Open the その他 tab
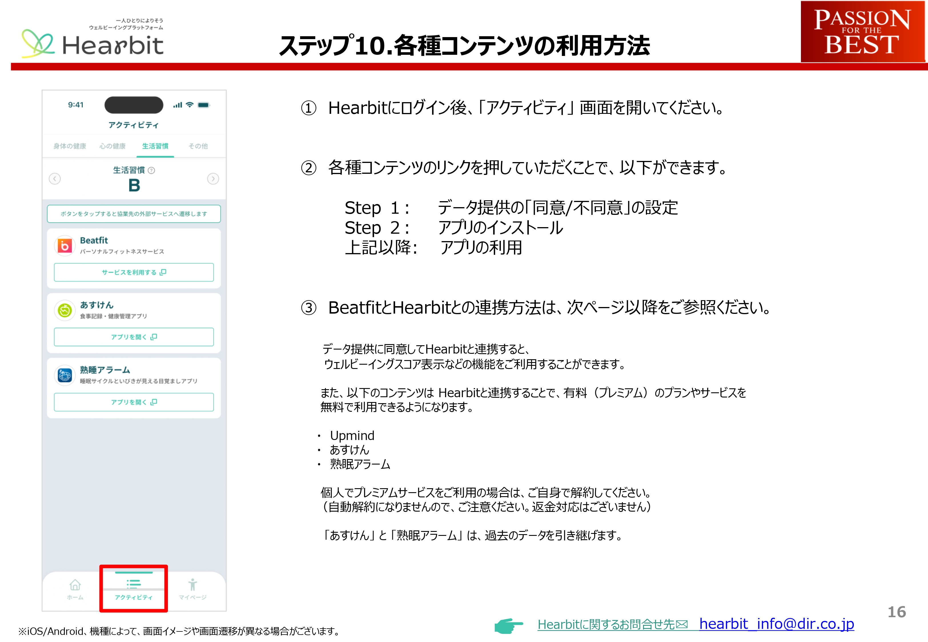Image resolution: width=928 pixels, height=642 pixels. point(198,146)
